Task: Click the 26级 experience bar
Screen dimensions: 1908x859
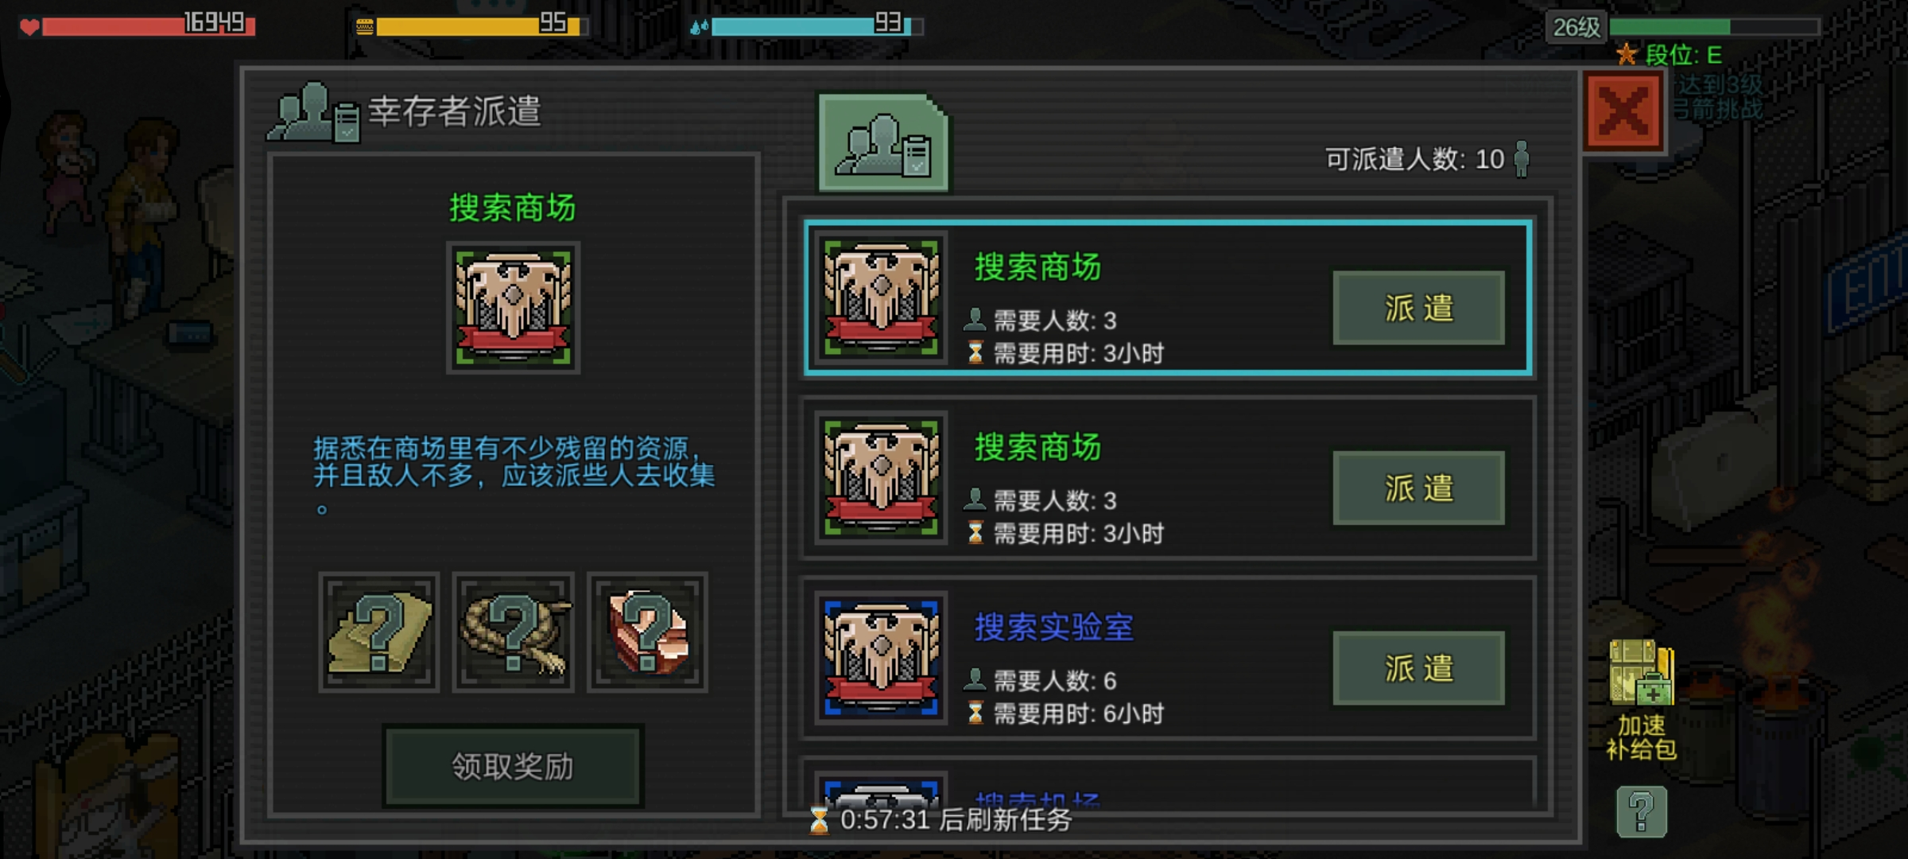Action: point(1714,27)
